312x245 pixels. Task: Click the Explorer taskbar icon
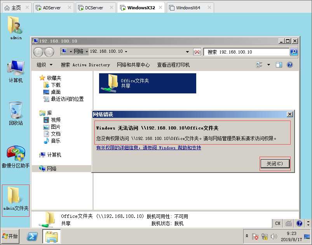(x=52, y=236)
